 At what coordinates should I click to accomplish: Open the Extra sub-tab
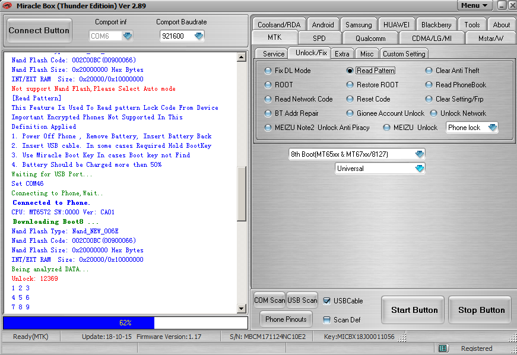(342, 54)
